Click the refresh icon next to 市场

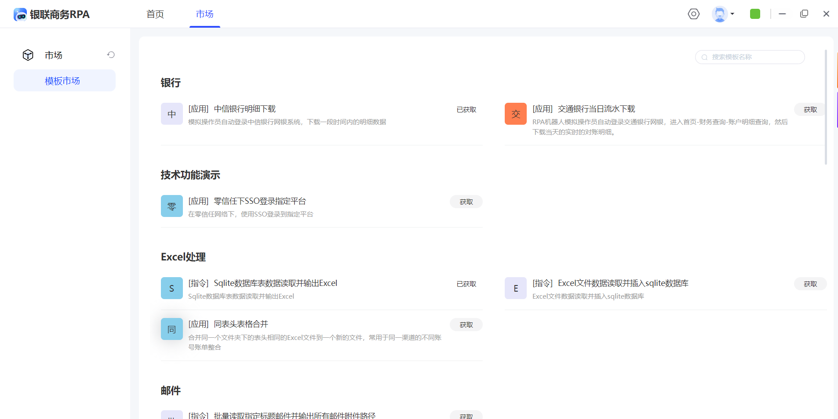point(111,55)
